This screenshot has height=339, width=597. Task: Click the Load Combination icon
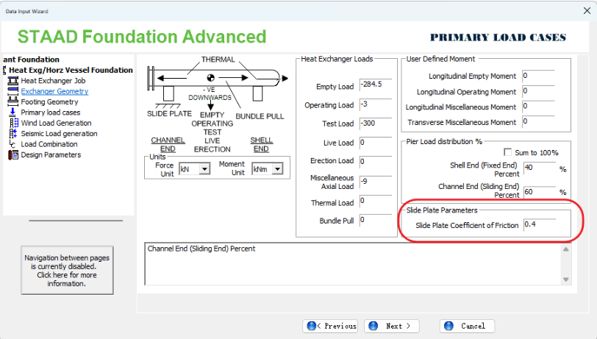(x=12, y=144)
